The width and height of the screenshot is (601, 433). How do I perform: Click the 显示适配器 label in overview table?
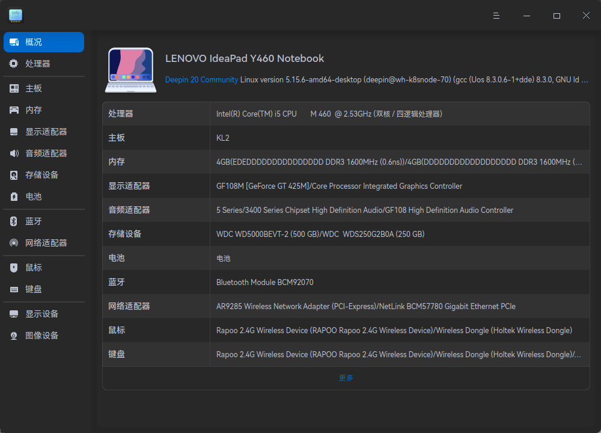pos(129,186)
